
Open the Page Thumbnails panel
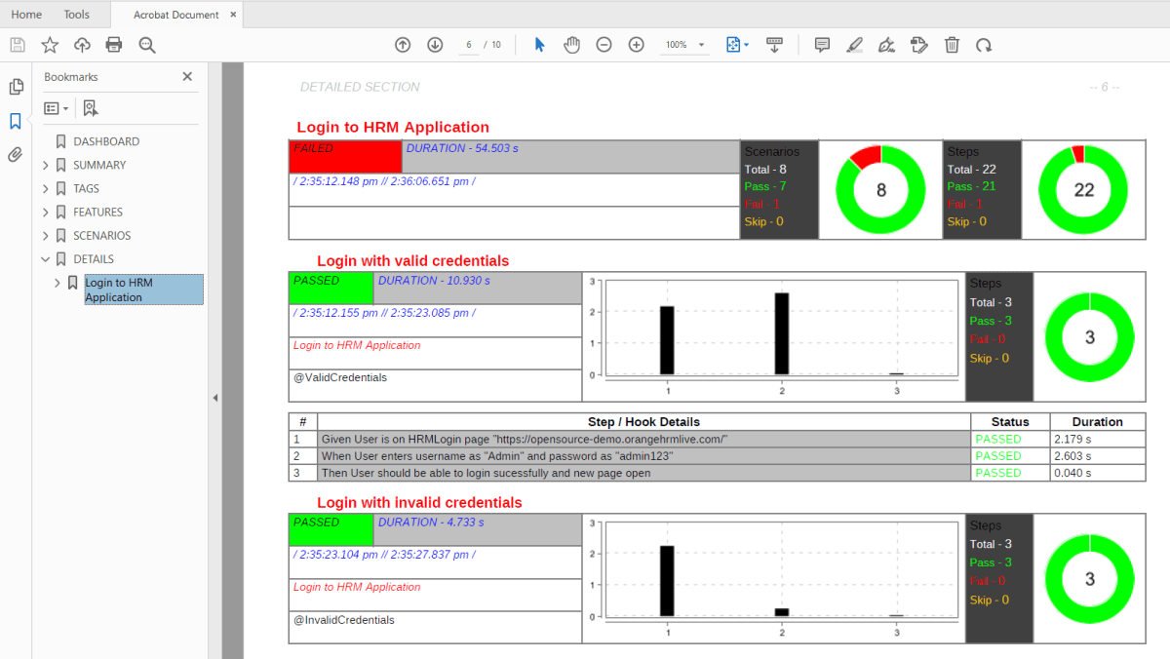[x=16, y=87]
